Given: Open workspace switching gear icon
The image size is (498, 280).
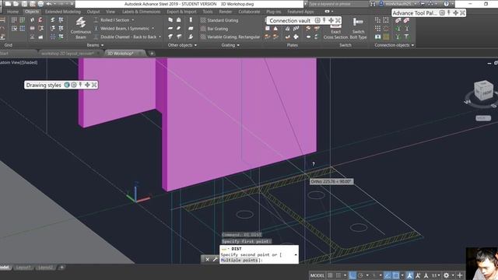Looking at the screenshot, I should [x=447, y=275].
